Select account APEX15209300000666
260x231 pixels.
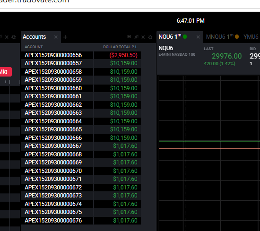tap(53, 138)
